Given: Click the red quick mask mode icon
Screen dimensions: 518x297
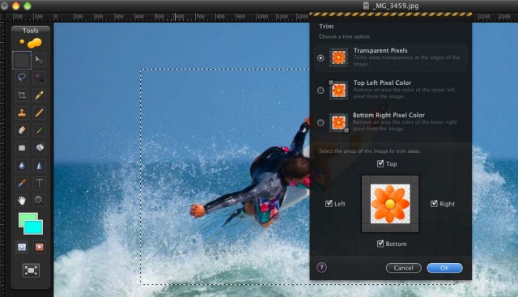Looking at the screenshot, I should click(40, 247).
